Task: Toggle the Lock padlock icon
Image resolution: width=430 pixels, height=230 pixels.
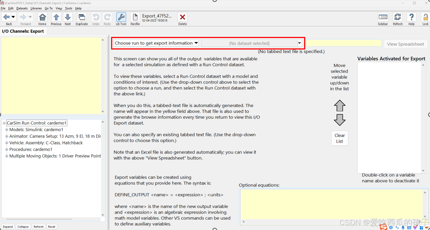Action: (425, 17)
